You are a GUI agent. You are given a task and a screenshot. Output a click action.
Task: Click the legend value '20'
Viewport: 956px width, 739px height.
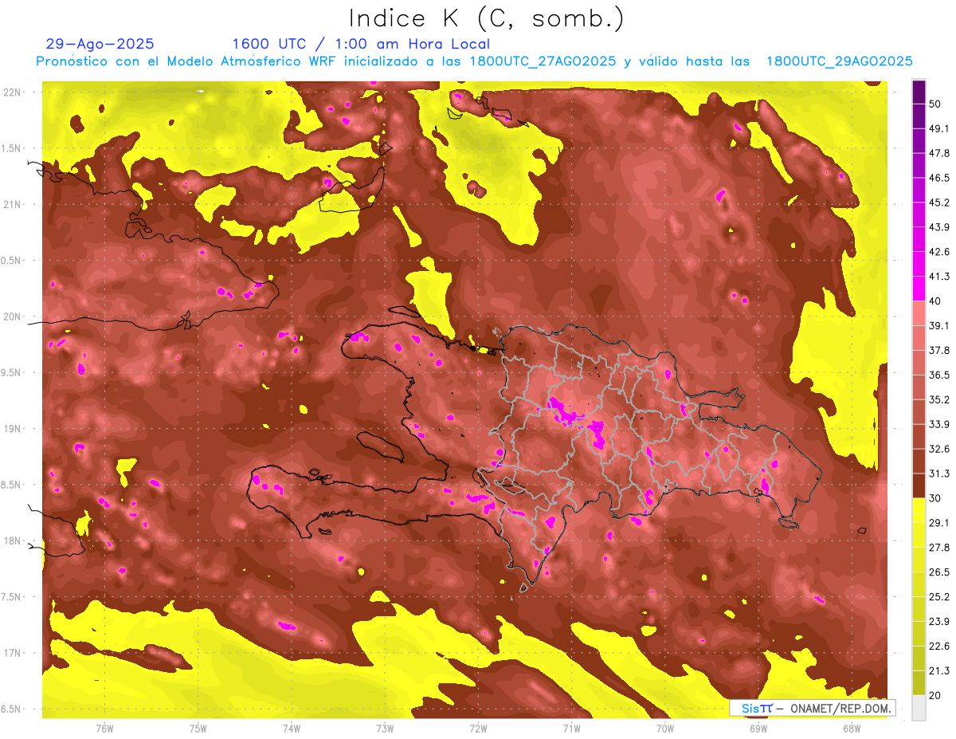point(935,696)
